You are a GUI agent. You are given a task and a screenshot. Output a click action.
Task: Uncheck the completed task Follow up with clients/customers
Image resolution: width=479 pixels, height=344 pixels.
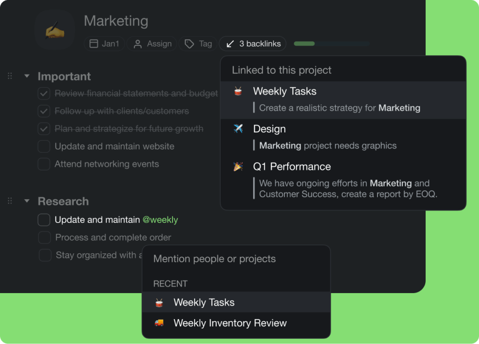44,111
